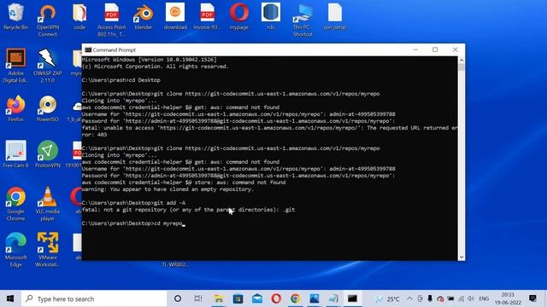The width and height of the screenshot is (547, 307).
Task: Close the Command Prompt window
Action: pyautogui.click(x=456, y=49)
